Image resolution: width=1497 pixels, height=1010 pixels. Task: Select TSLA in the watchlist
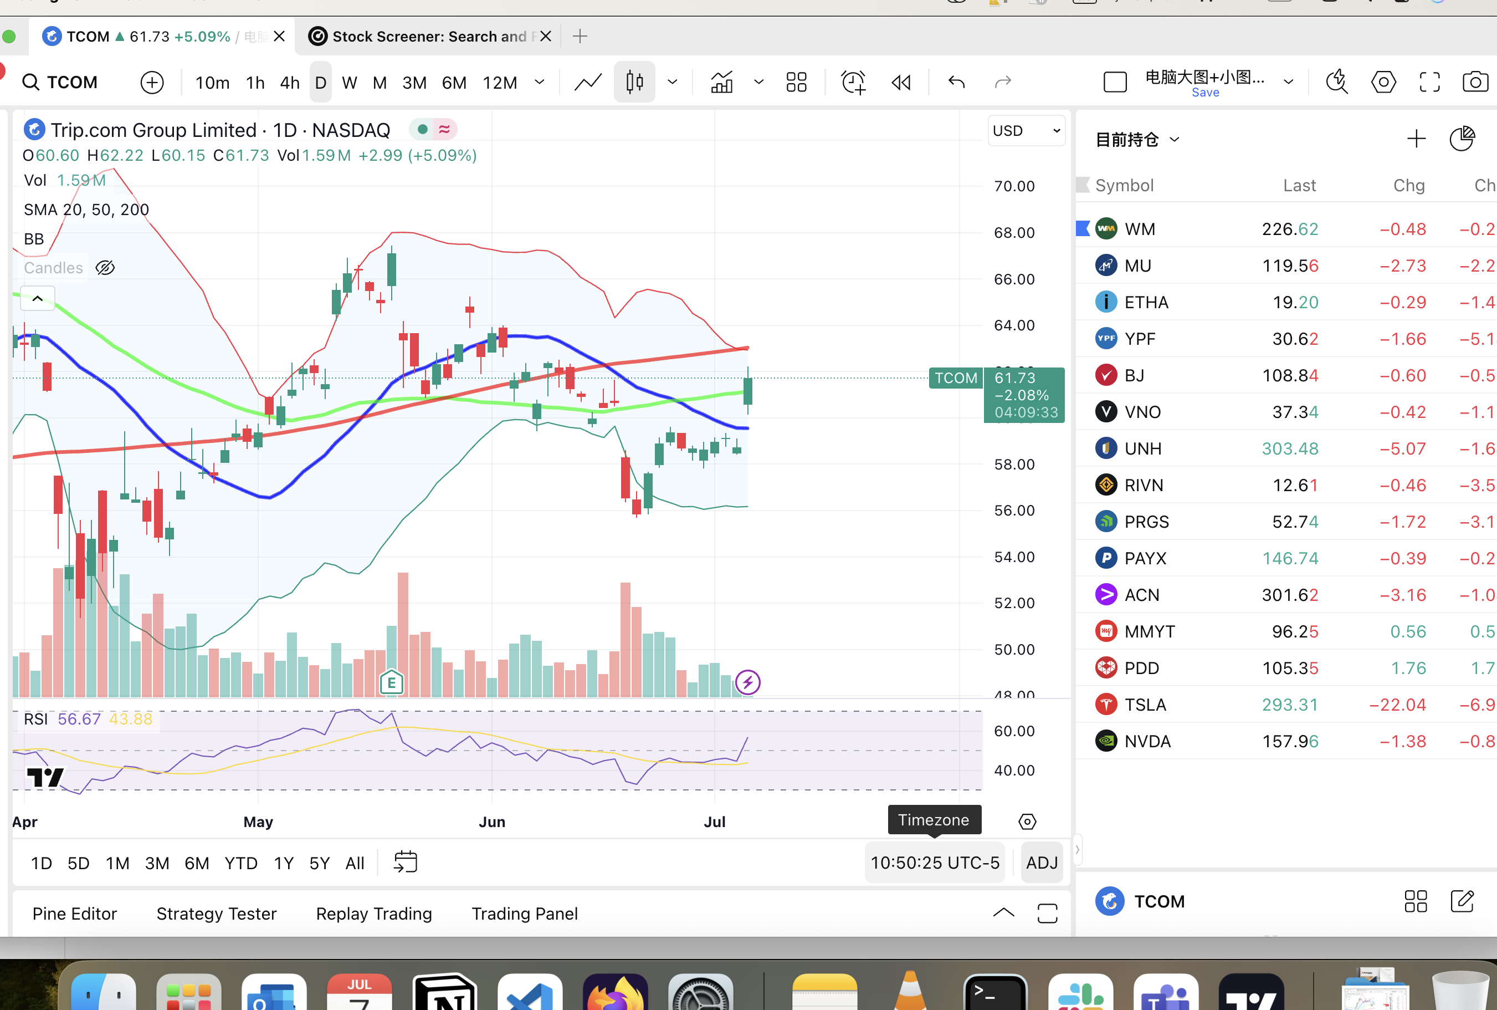pos(1146,704)
